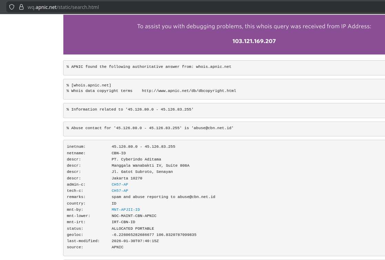The width and height of the screenshot is (385, 260).
Task: Click the dbcopyright.html URL text
Action: 189,91
